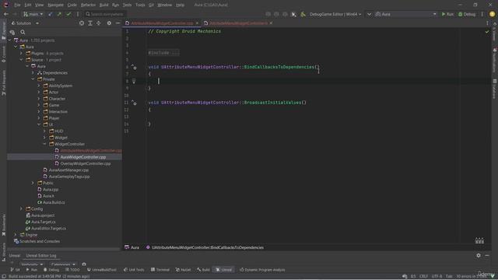
Task: Click the Search everywhere field
Action: [104, 14]
